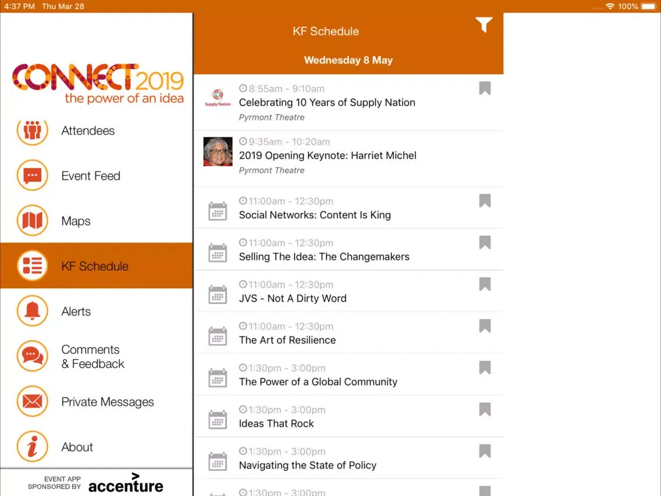Click calendar icon beside Ideas That Rock
This screenshot has width=661, height=496.
tap(218, 420)
